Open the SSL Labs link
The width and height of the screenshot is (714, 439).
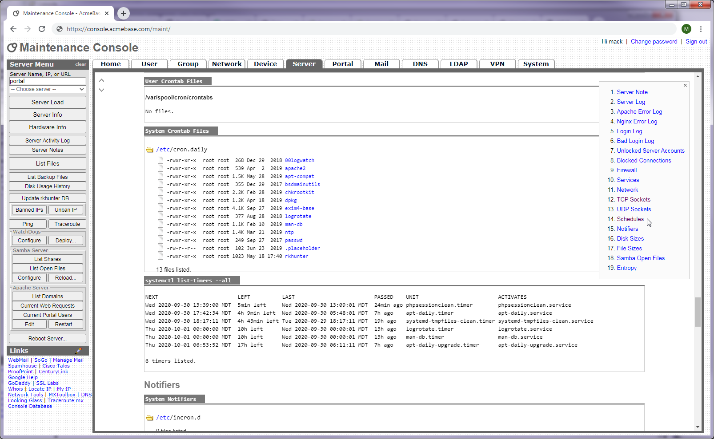pos(47,383)
